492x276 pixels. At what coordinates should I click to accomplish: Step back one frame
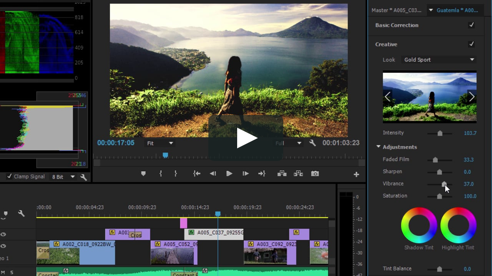[x=213, y=174]
